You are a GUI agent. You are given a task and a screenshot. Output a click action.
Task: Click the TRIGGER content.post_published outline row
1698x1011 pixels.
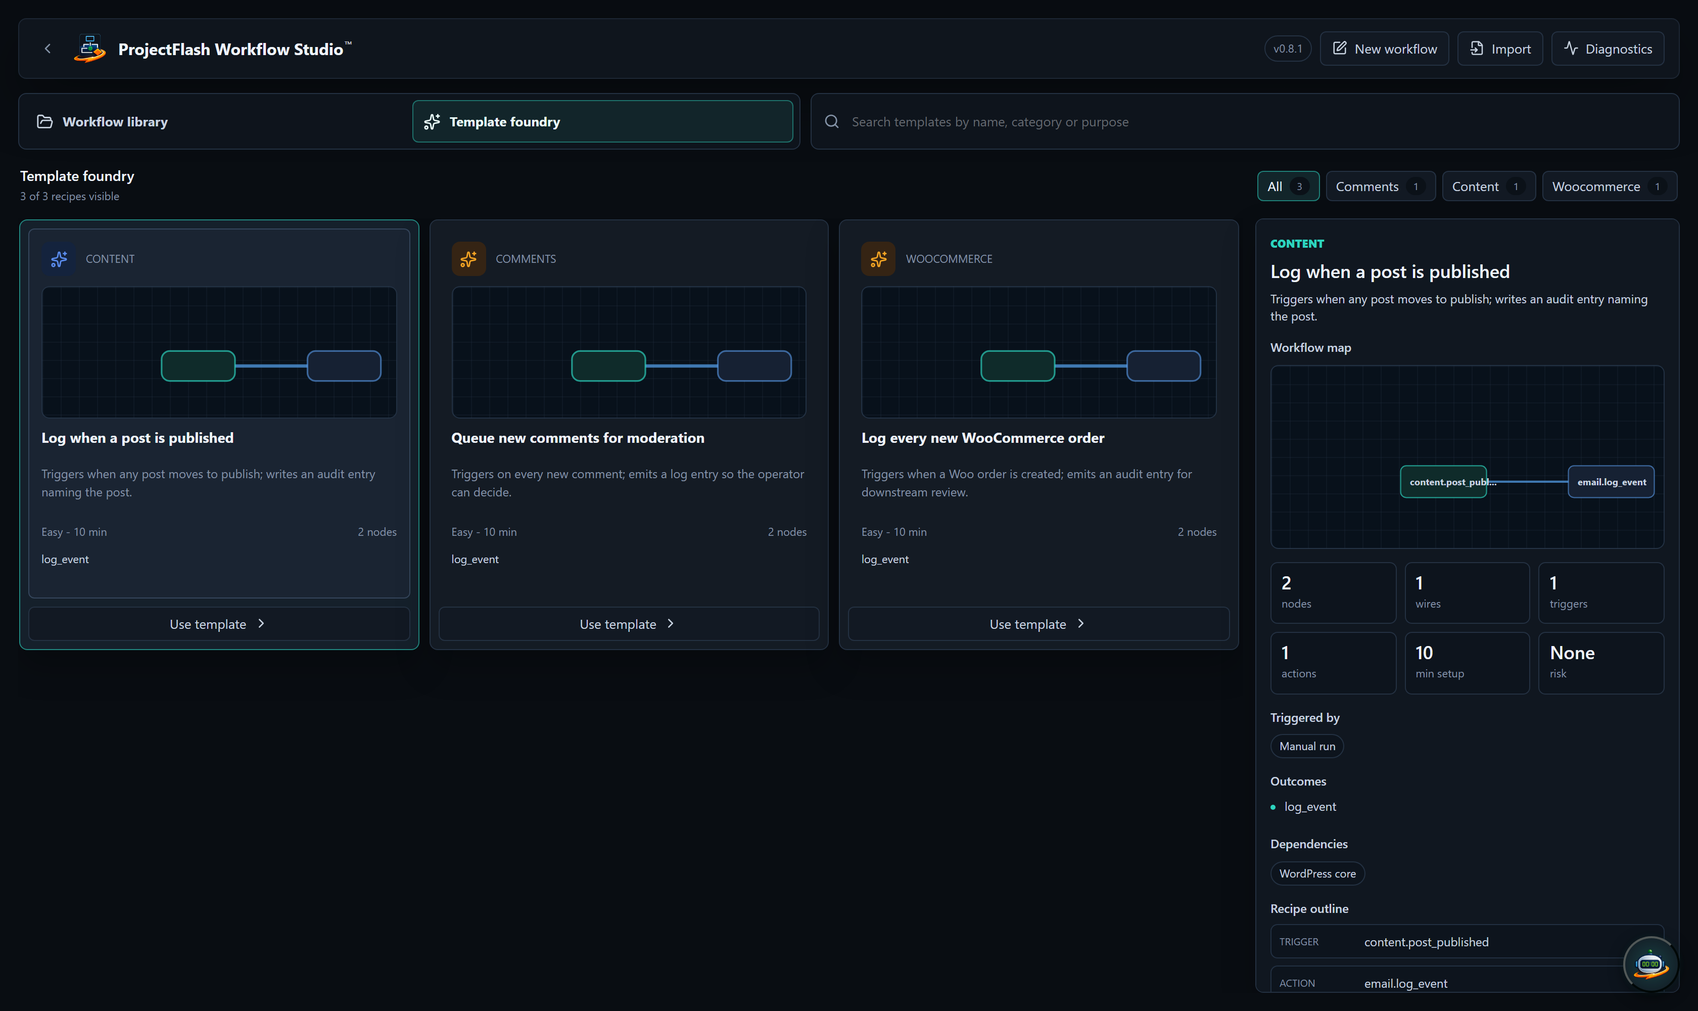click(1467, 942)
